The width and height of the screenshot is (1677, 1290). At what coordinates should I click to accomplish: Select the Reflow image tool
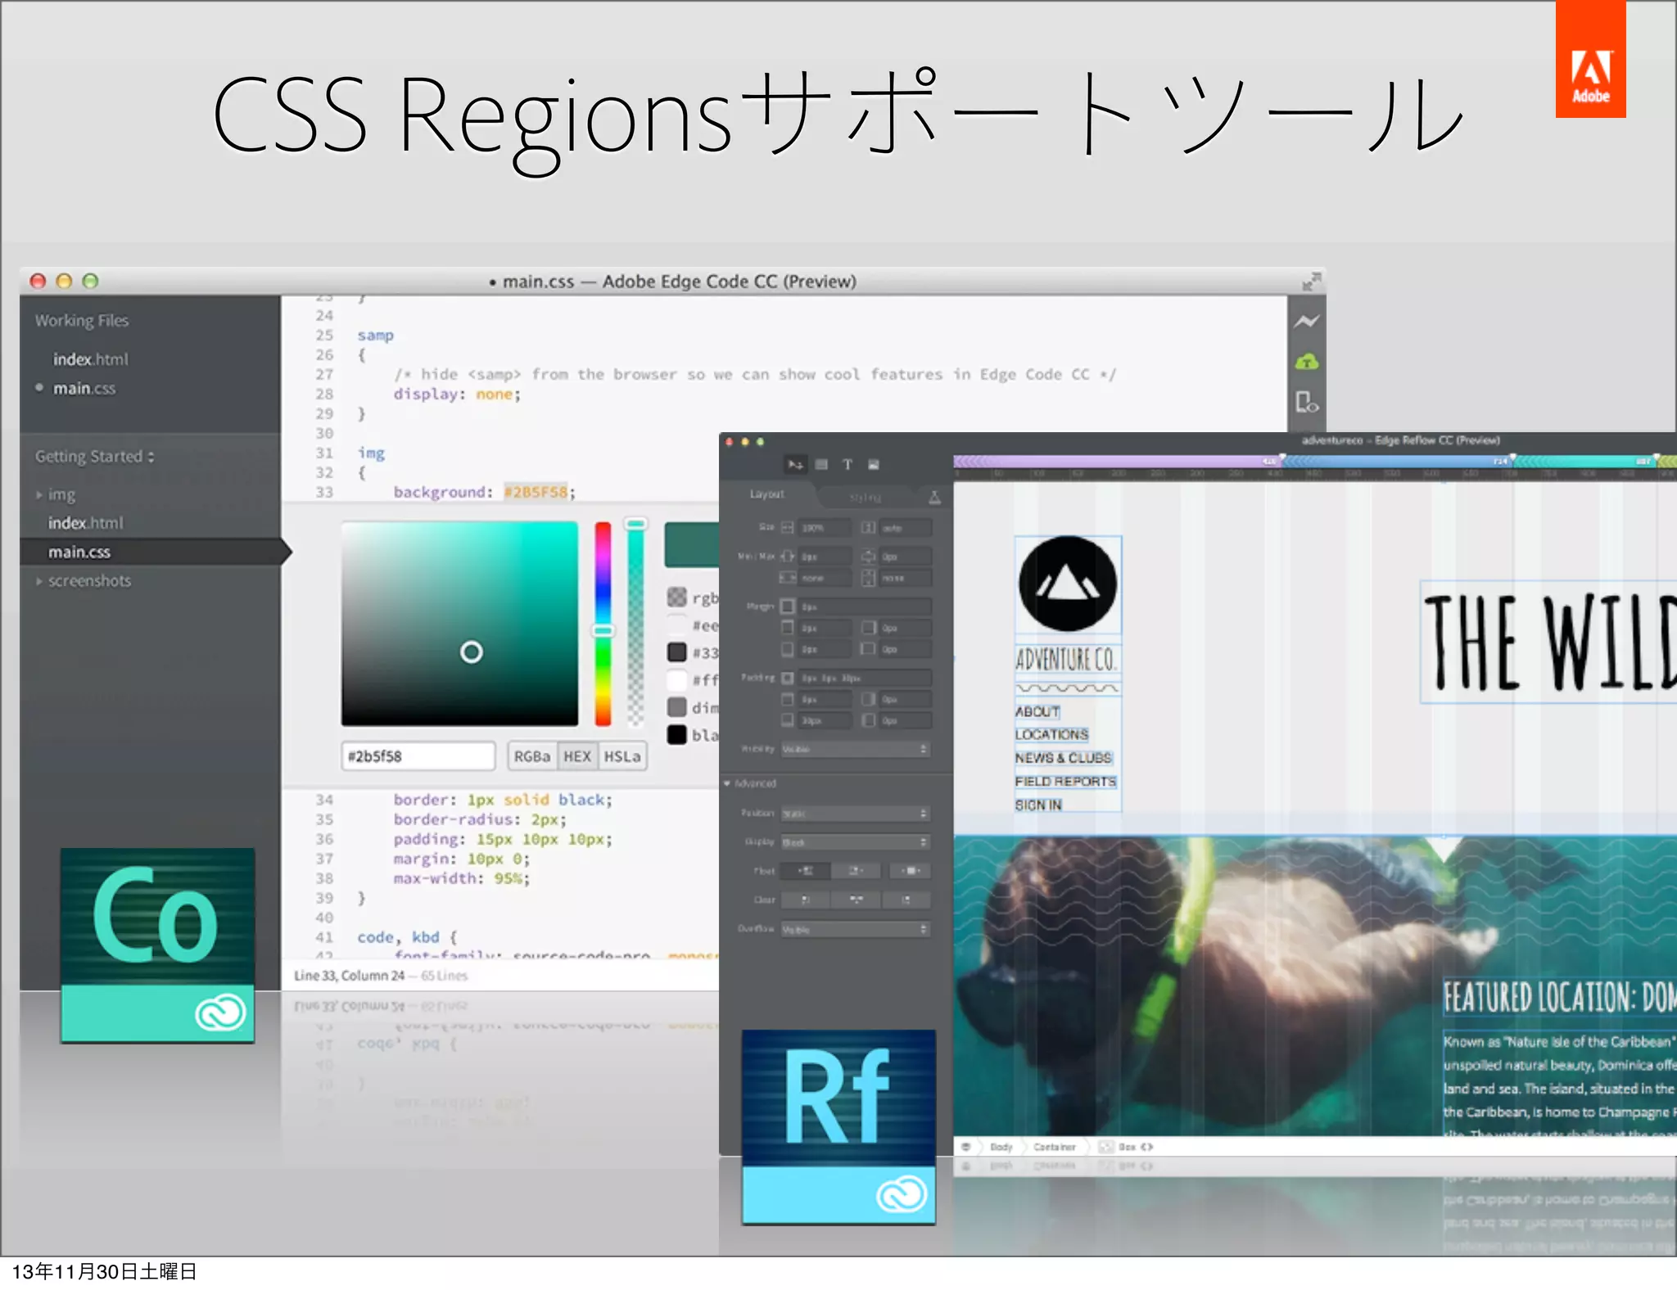pyautogui.click(x=874, y=464)
